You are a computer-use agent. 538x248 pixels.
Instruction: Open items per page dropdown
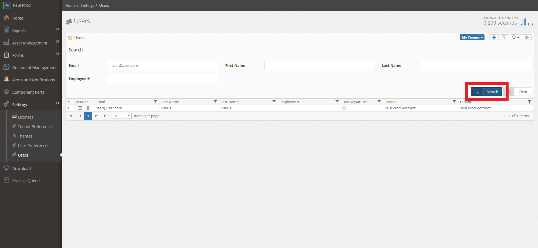(x=122, y=116)
